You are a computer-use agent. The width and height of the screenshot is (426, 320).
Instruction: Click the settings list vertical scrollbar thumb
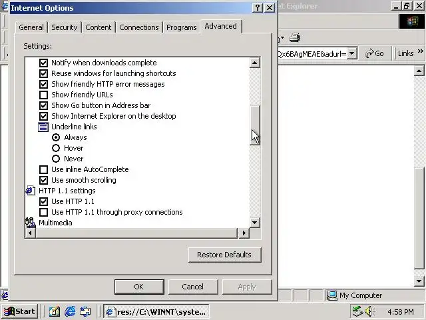pyautogui.click(x=255, y=125)
